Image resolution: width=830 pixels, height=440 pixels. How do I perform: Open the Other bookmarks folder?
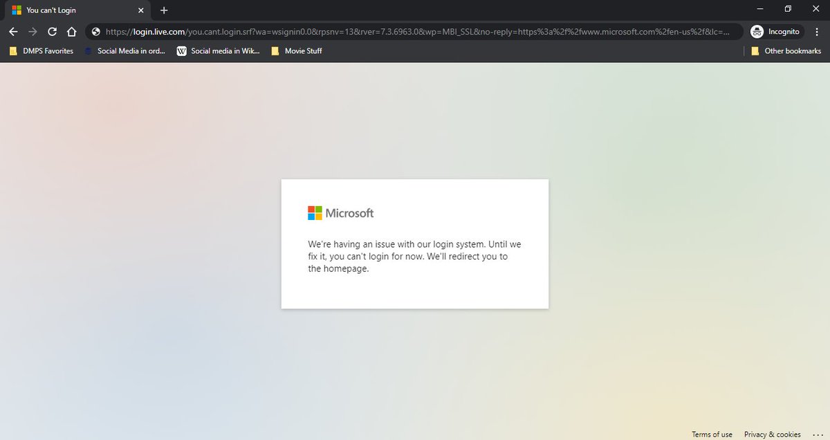point(786,51)
